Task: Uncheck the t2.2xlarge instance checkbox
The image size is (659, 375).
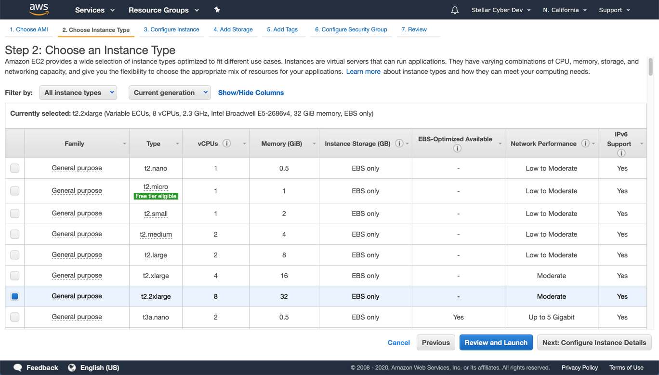Action: click(x=15, y=296)
